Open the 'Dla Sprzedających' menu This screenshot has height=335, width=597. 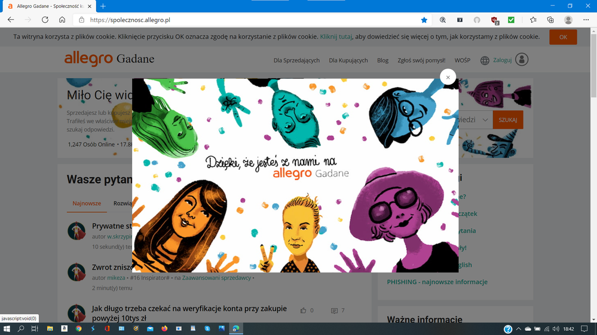point(296,60)
